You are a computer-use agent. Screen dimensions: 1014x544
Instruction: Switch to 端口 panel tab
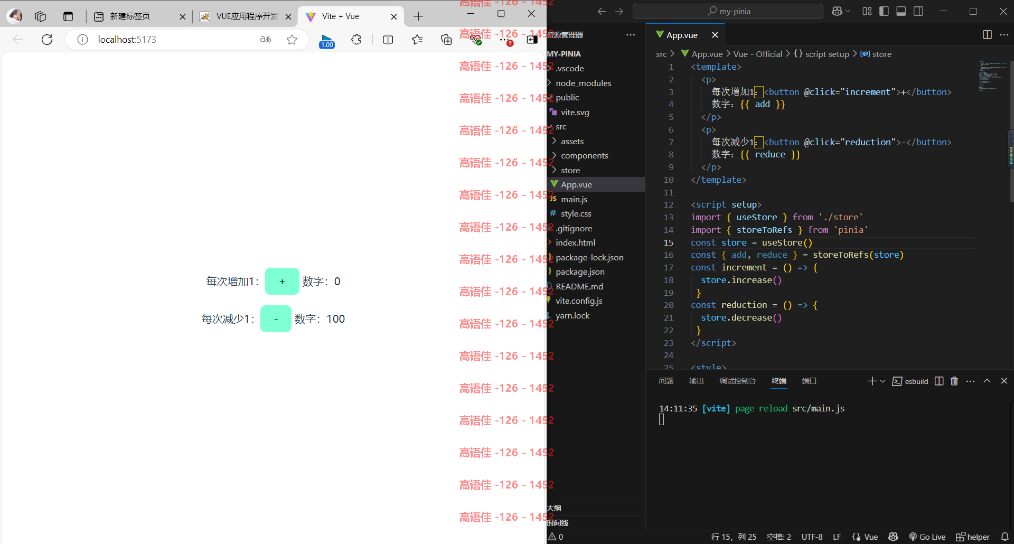pyautogui.click(x=809, y=381)
